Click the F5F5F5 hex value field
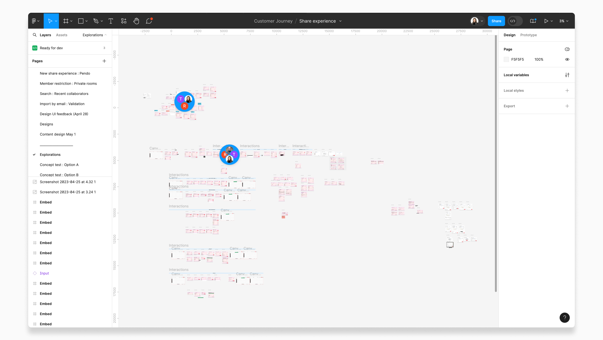This screenshot has width=603, height=340. tap(517, 59)
